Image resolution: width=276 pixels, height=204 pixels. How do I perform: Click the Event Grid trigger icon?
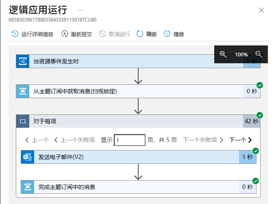click(x=23, y=61)
